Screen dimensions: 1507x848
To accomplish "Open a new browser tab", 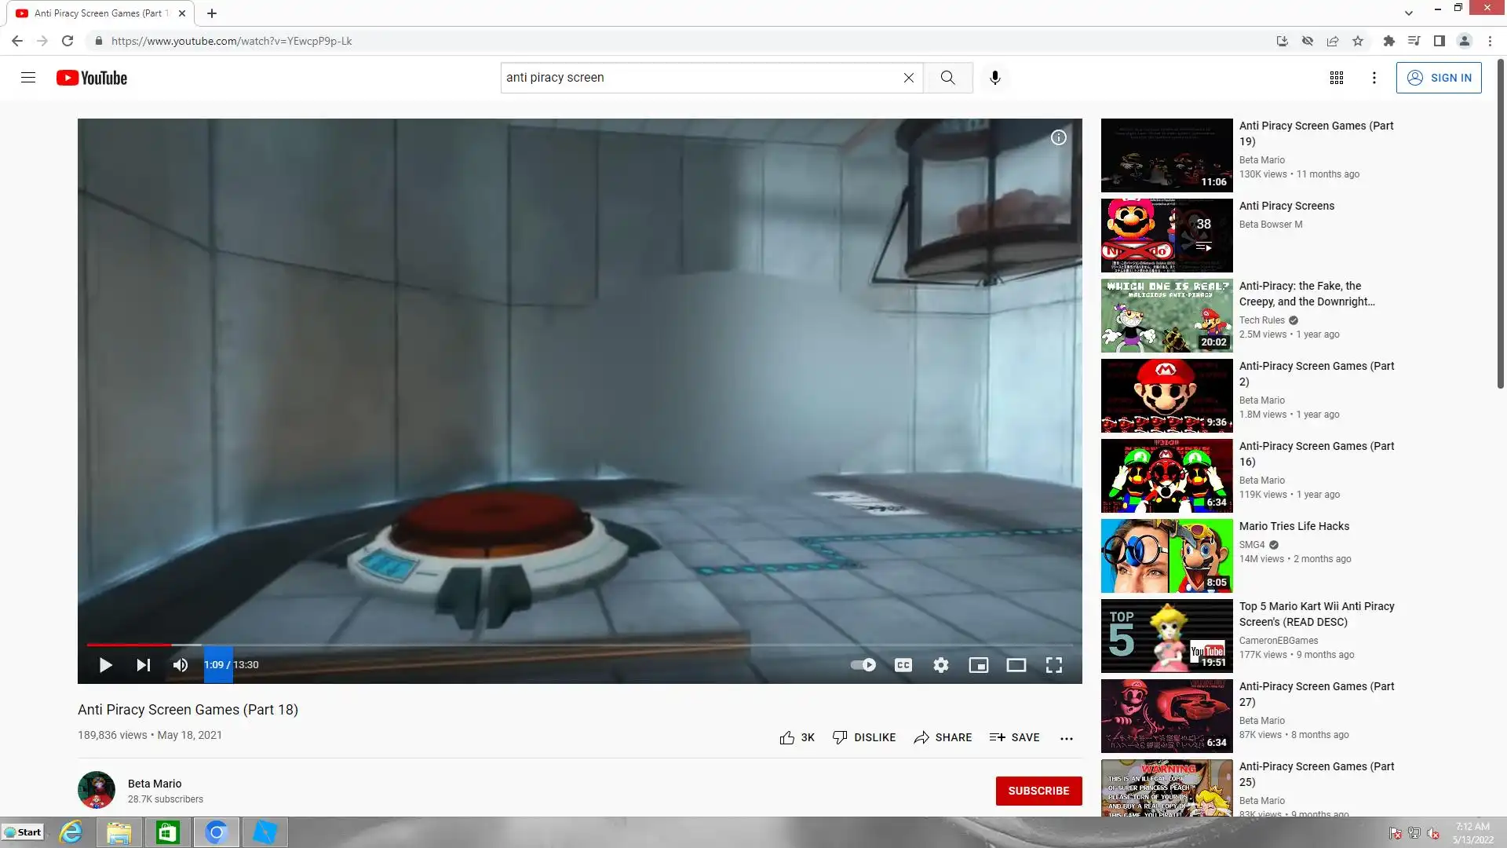I will click(x=212, y=13).
